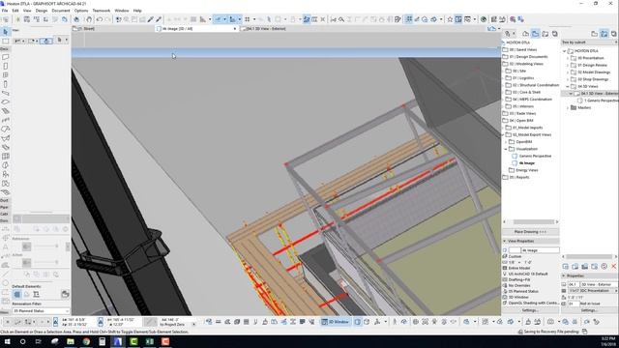The width and height of the screenshot is (619, 348).
Task: Click the layout ID field showing 04.1
Action: click(x=574, y=284)
